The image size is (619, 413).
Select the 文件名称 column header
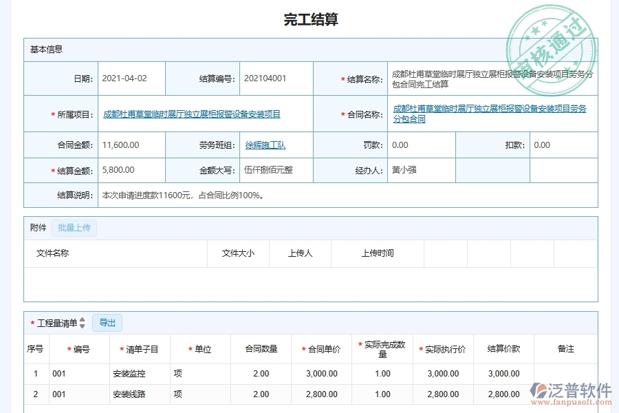53,253
